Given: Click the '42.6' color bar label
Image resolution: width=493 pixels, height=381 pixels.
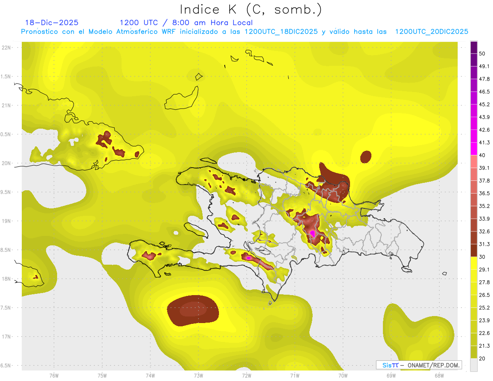Looking at the screenshot, I should [484, 130].
